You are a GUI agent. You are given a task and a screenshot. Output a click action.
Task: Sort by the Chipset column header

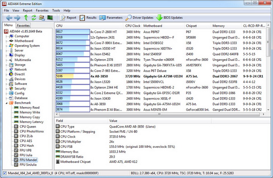[198, 26]
